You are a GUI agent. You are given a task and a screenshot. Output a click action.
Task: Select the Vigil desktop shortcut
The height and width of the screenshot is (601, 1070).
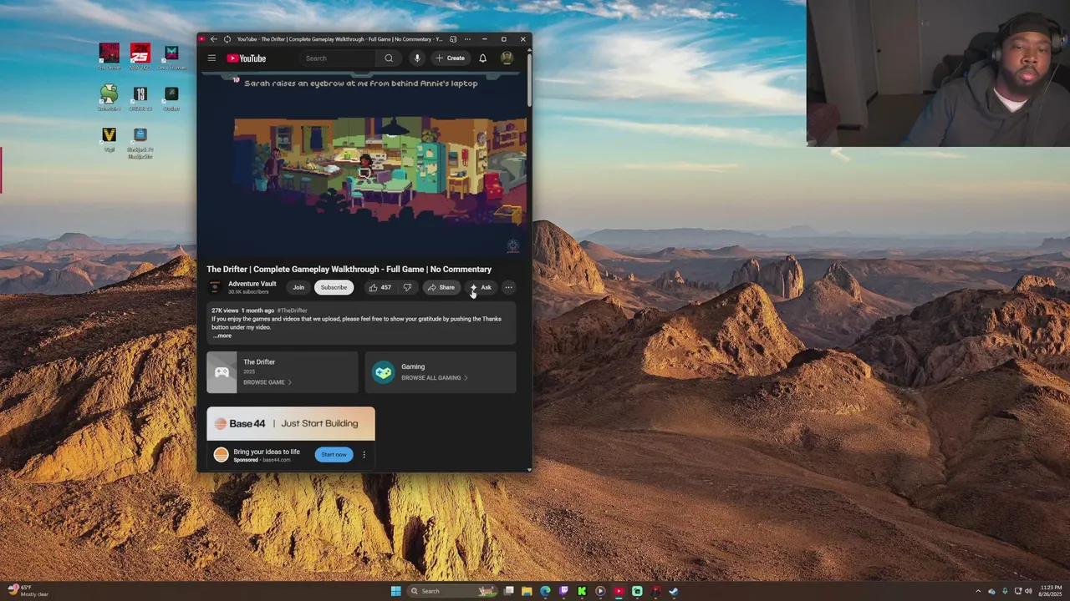[x=109, y=139]
